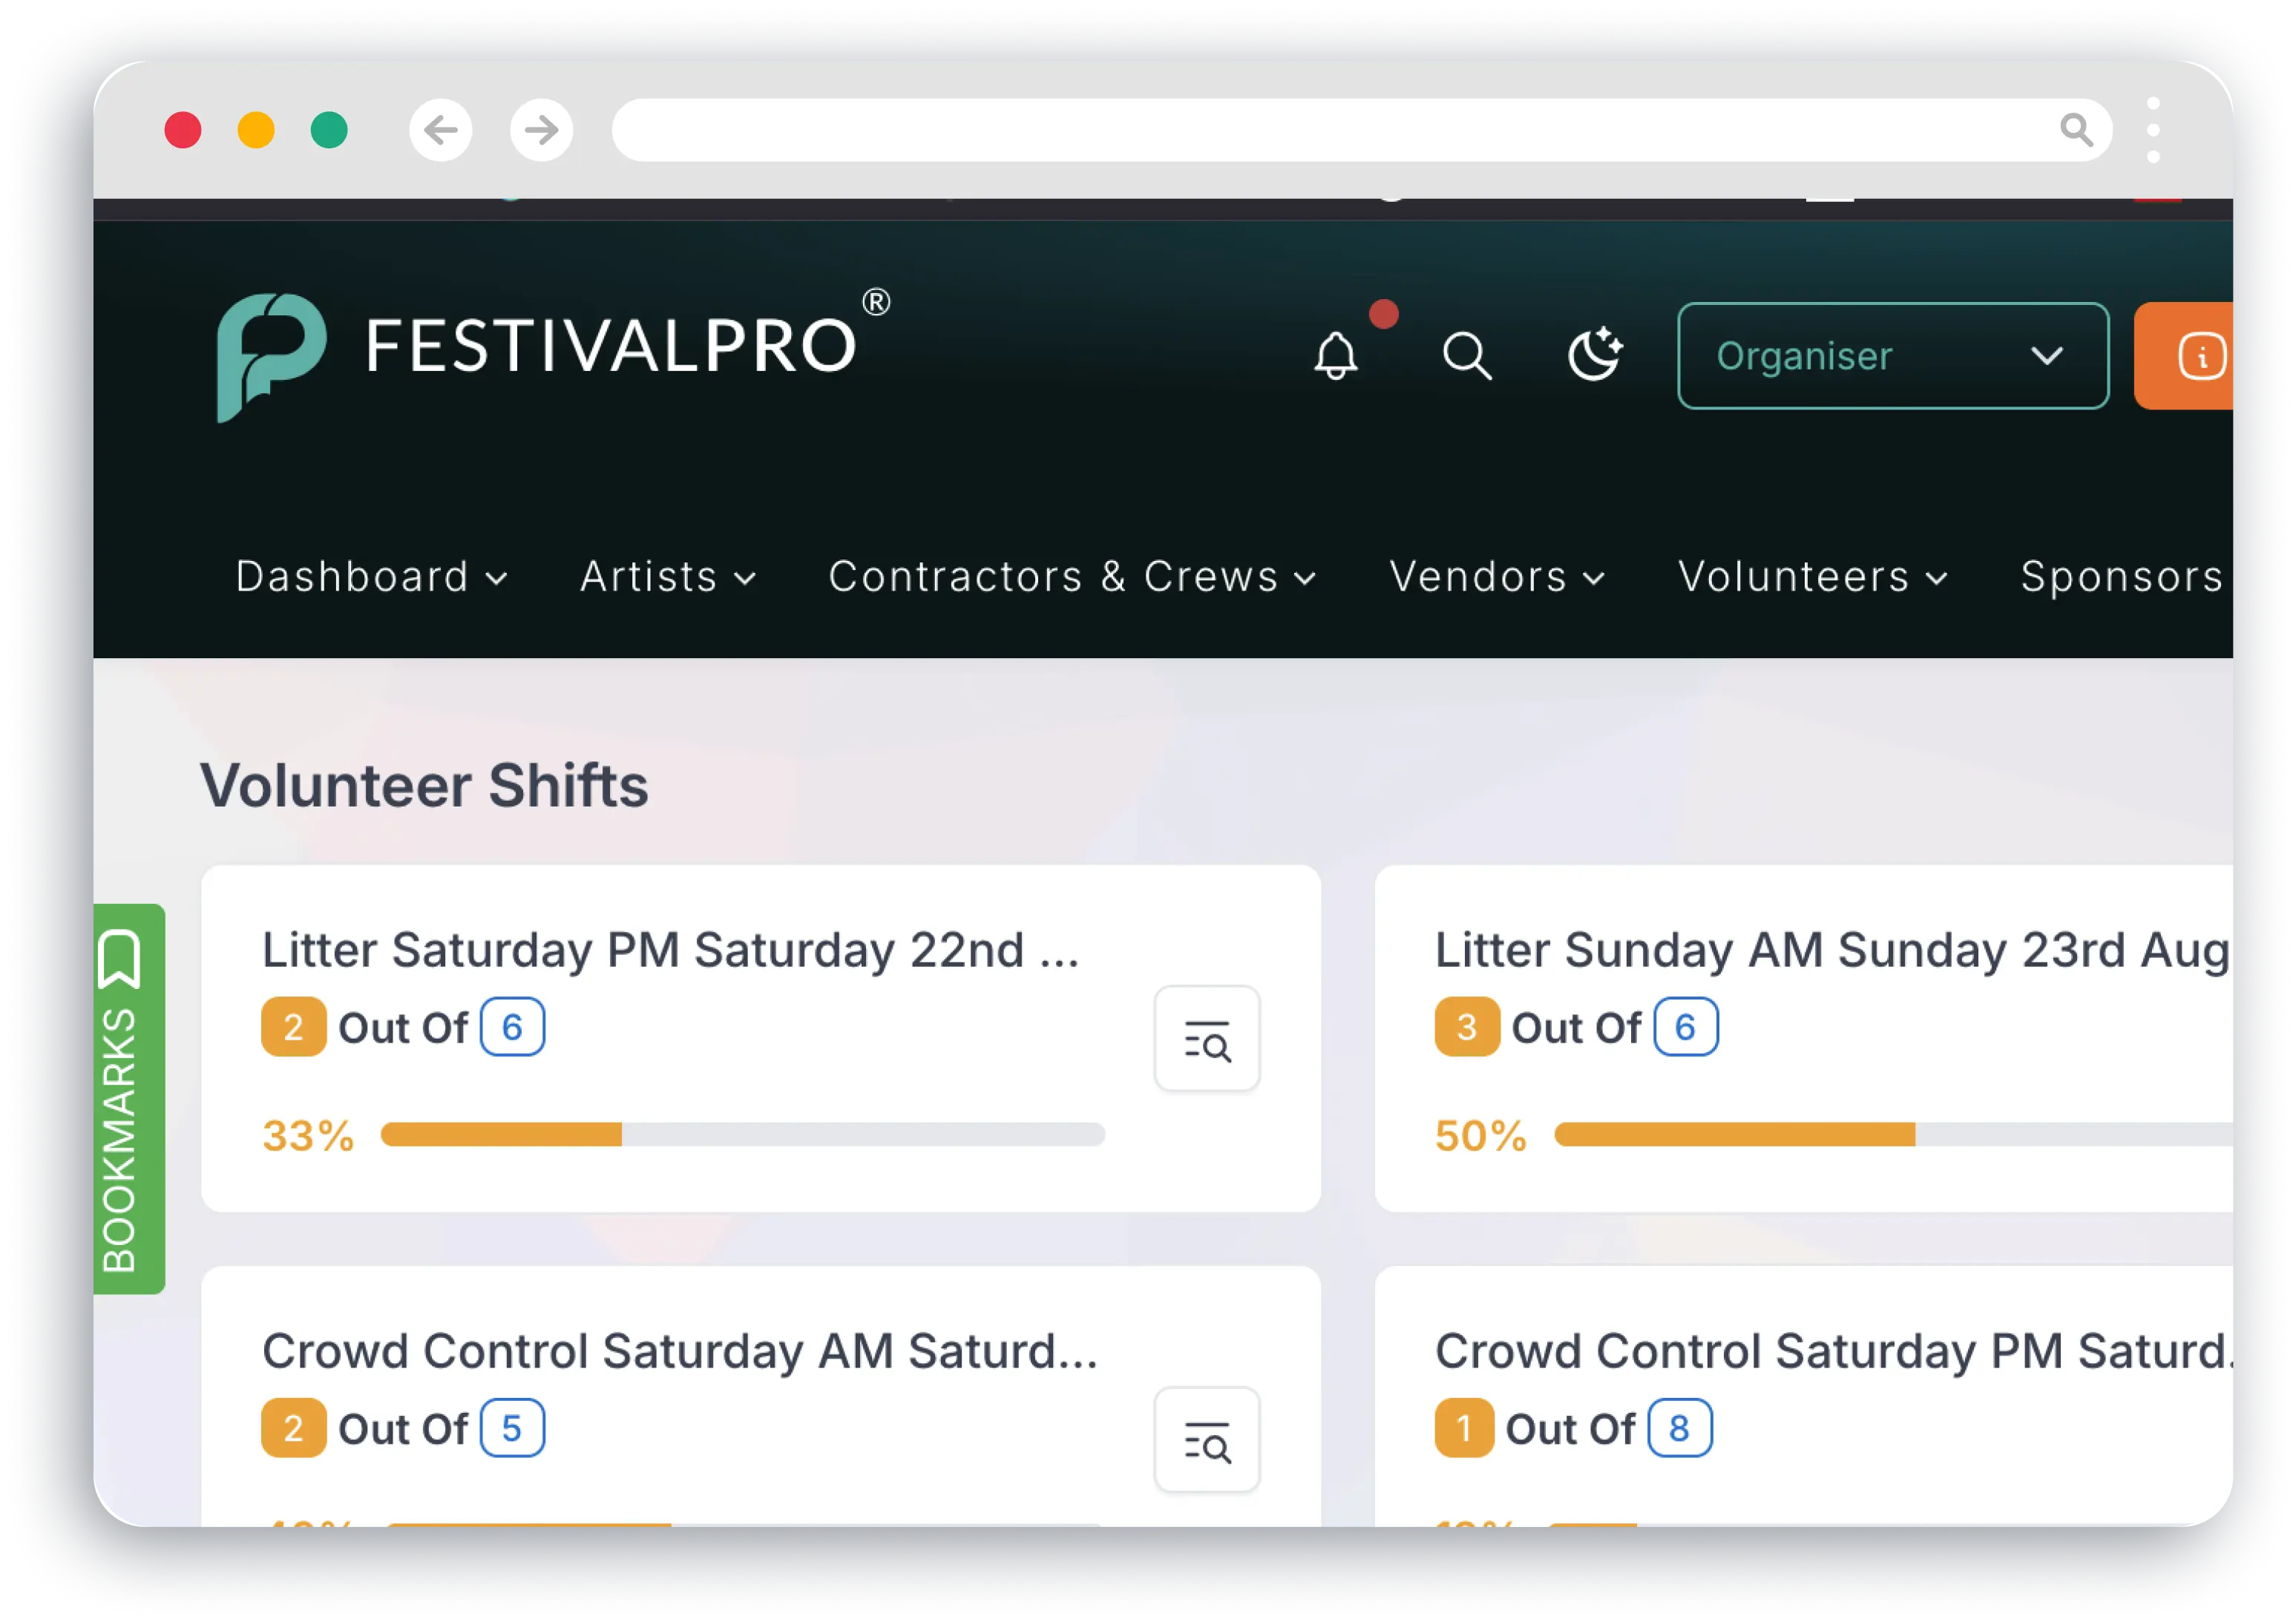2296x1622 pixels.
Task: Open the Sponsors menu item
Action: click(x=2121, y=577)
